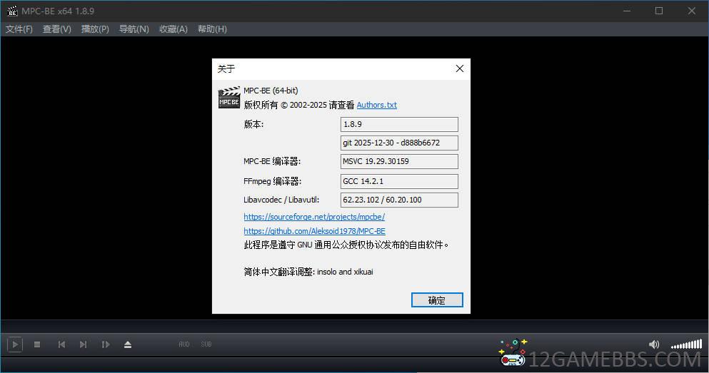Click the Libavcodec / Libavutil label
This screenshot has height=373, width=709.
pyautogui.click(x=281, y=200)
